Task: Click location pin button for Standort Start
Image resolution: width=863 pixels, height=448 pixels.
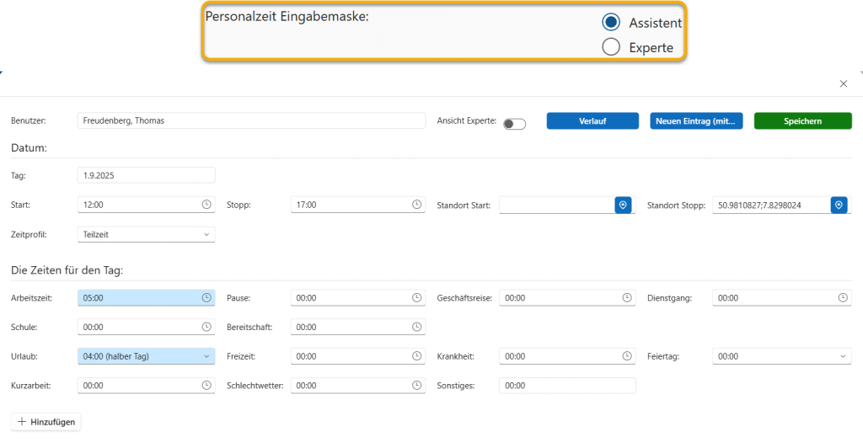Action: pos(623,205)
